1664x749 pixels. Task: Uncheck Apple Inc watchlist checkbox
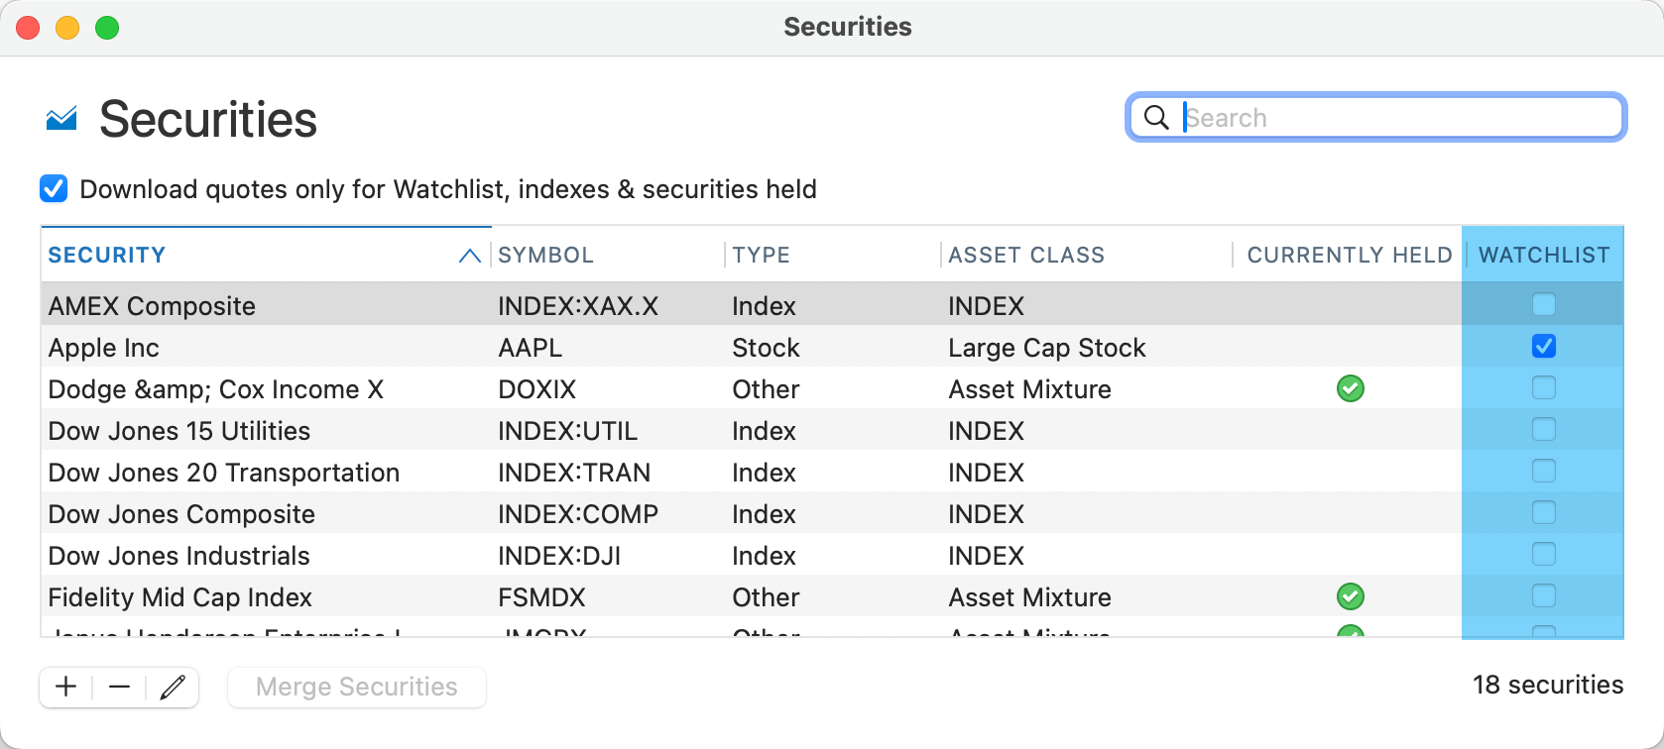click(1543, 347)
